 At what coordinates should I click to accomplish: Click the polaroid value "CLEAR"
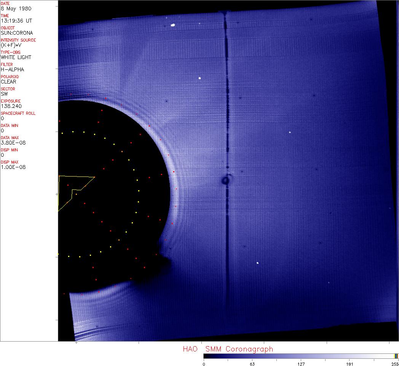8,82
